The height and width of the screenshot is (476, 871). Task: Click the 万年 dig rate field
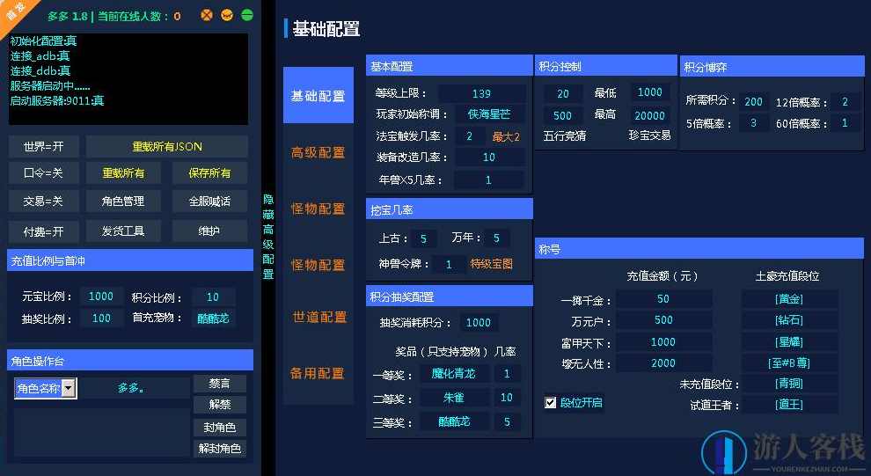point(496,238)
